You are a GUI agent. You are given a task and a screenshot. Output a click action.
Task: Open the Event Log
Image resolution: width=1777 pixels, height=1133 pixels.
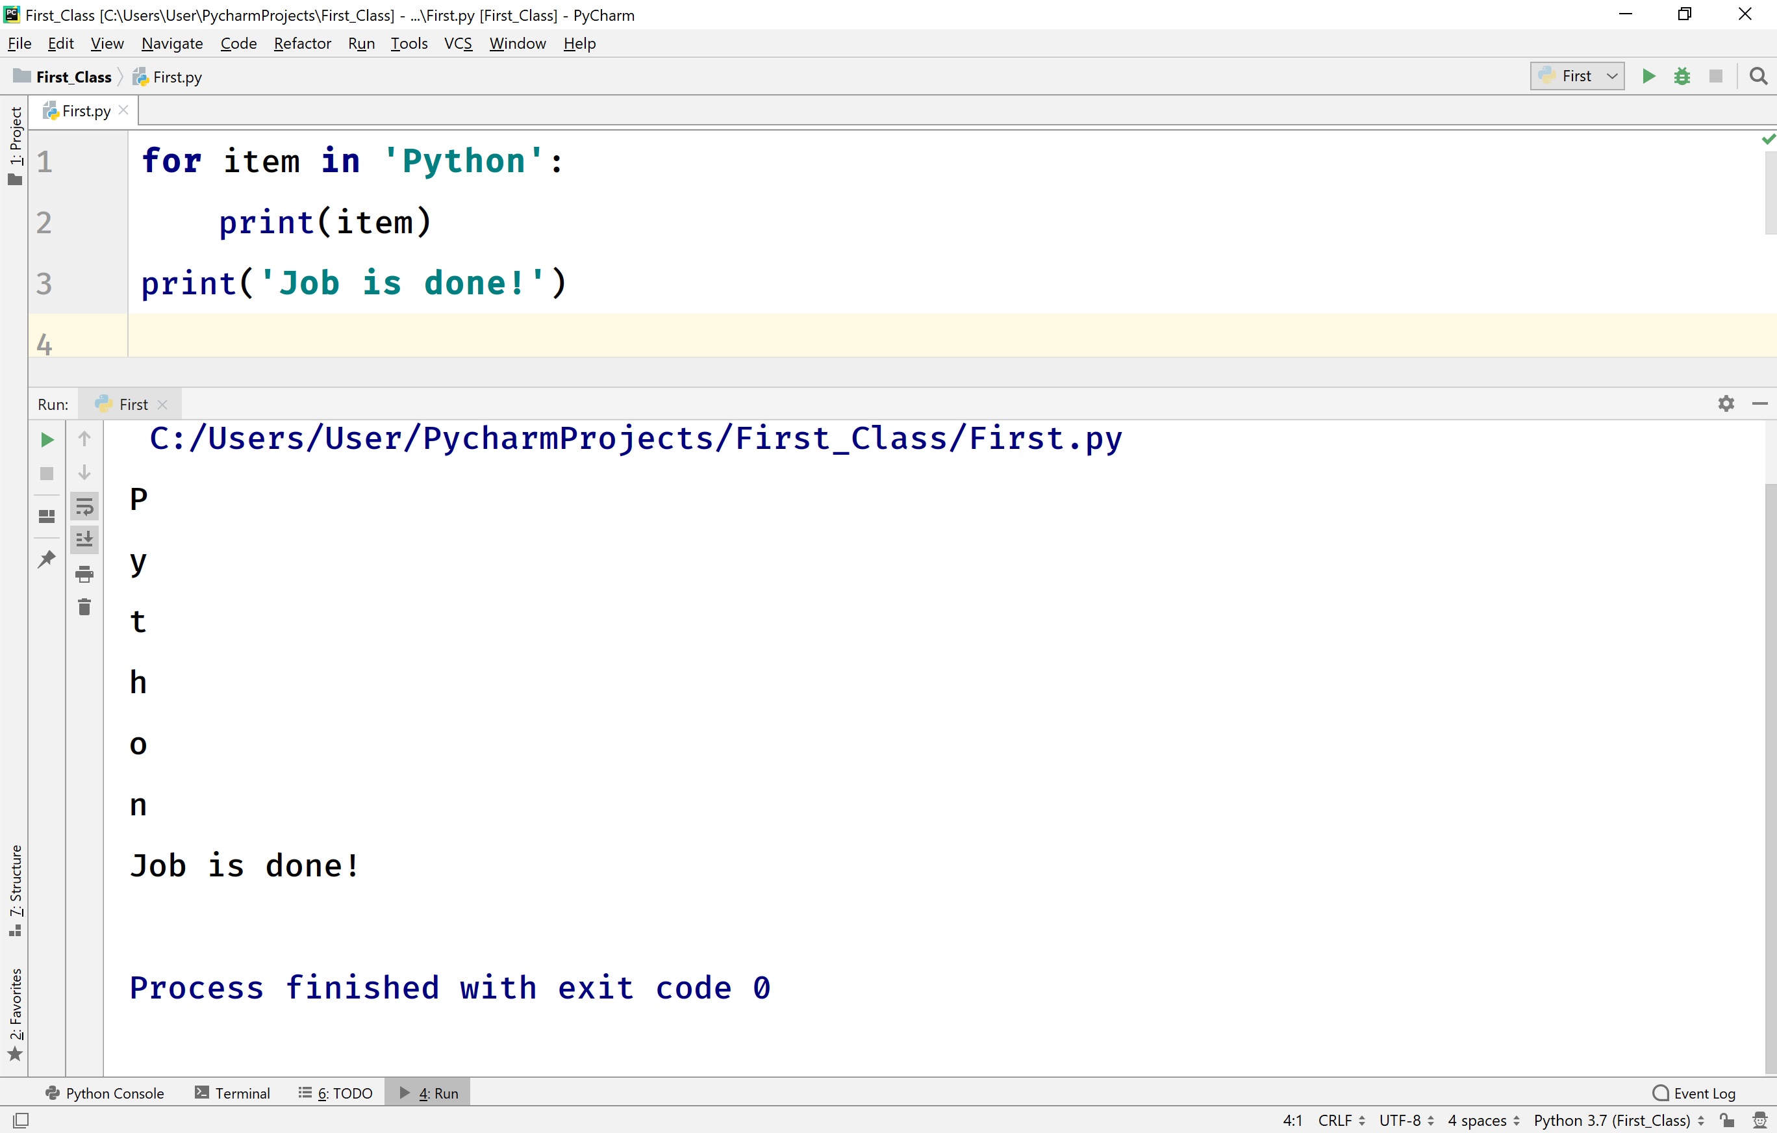tap(1695, 1093)
